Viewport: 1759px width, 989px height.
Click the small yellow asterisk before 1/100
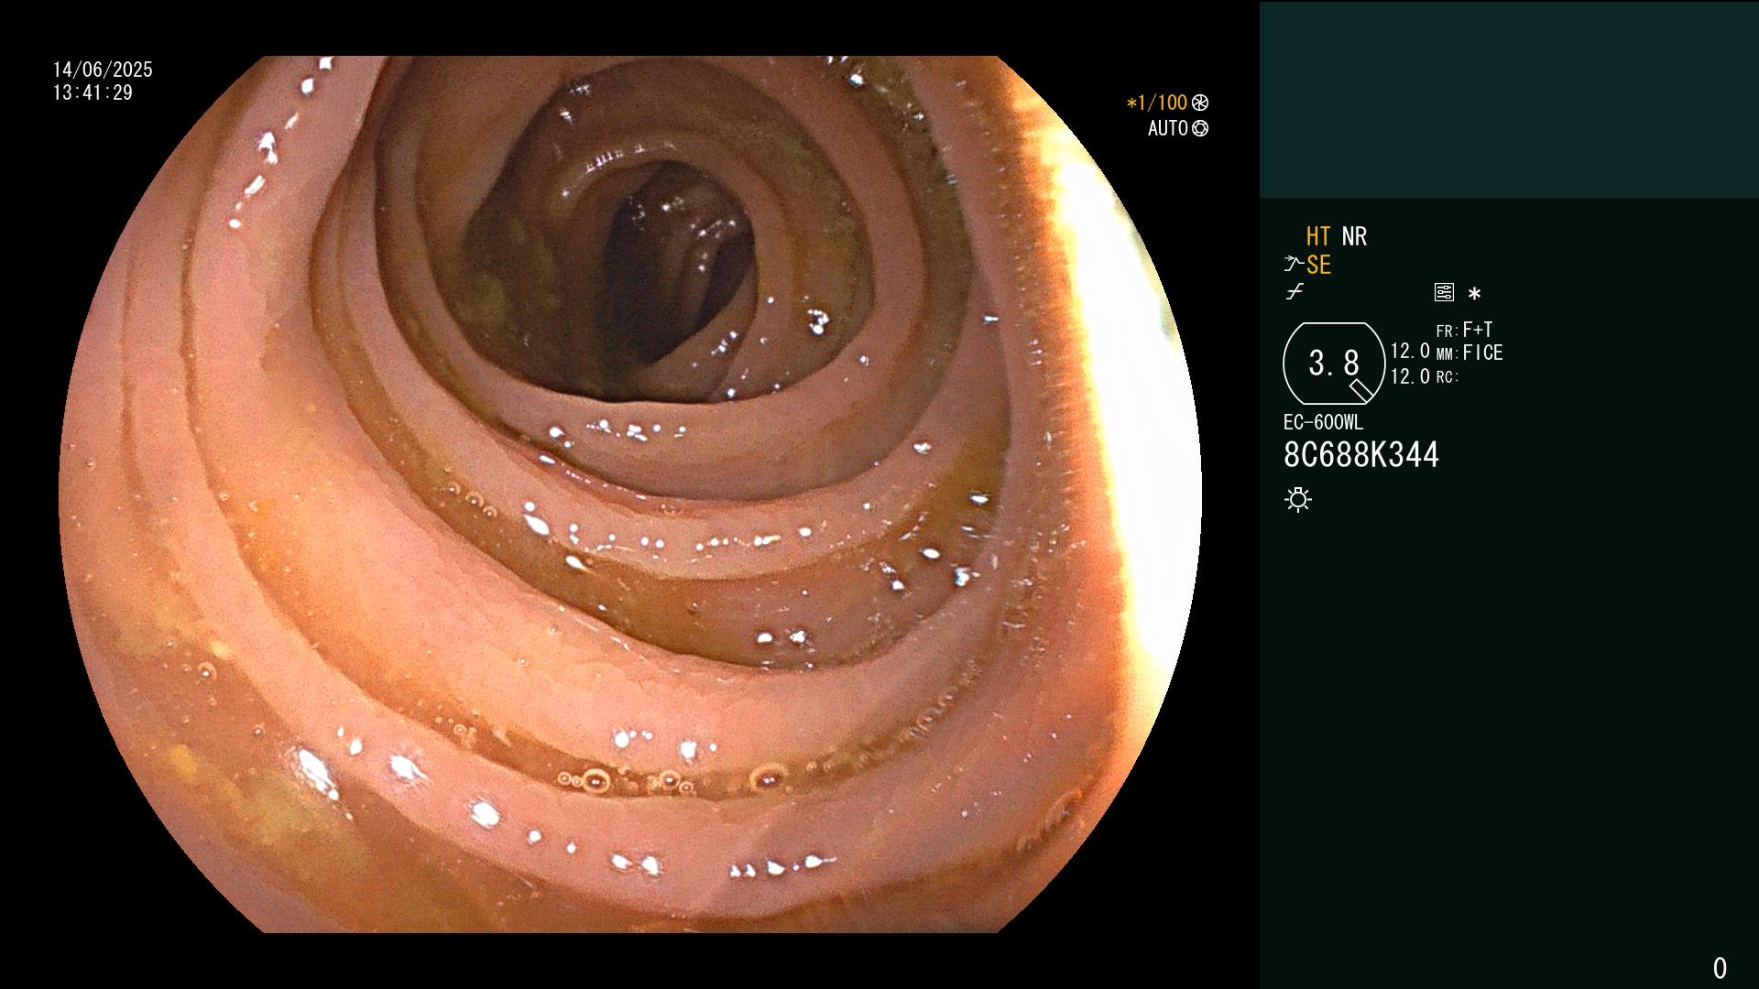pyautogui.click(x=1131, y=103)
